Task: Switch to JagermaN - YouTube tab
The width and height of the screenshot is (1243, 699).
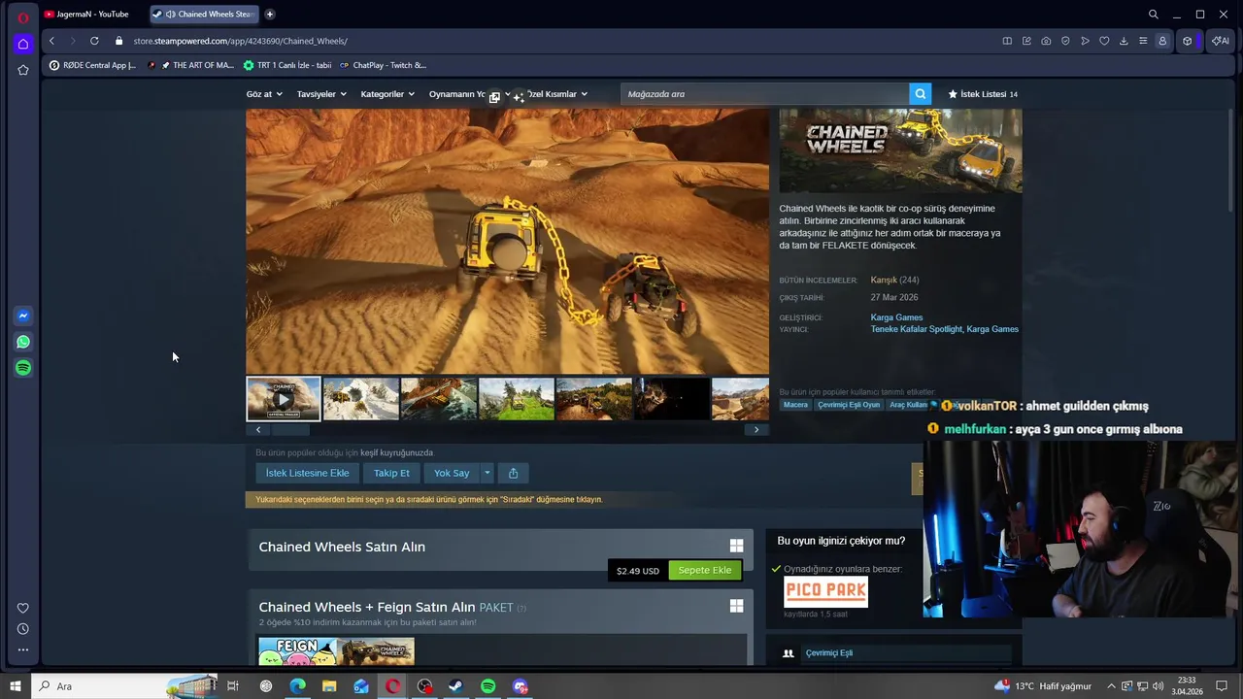Action: pos(92,14)
